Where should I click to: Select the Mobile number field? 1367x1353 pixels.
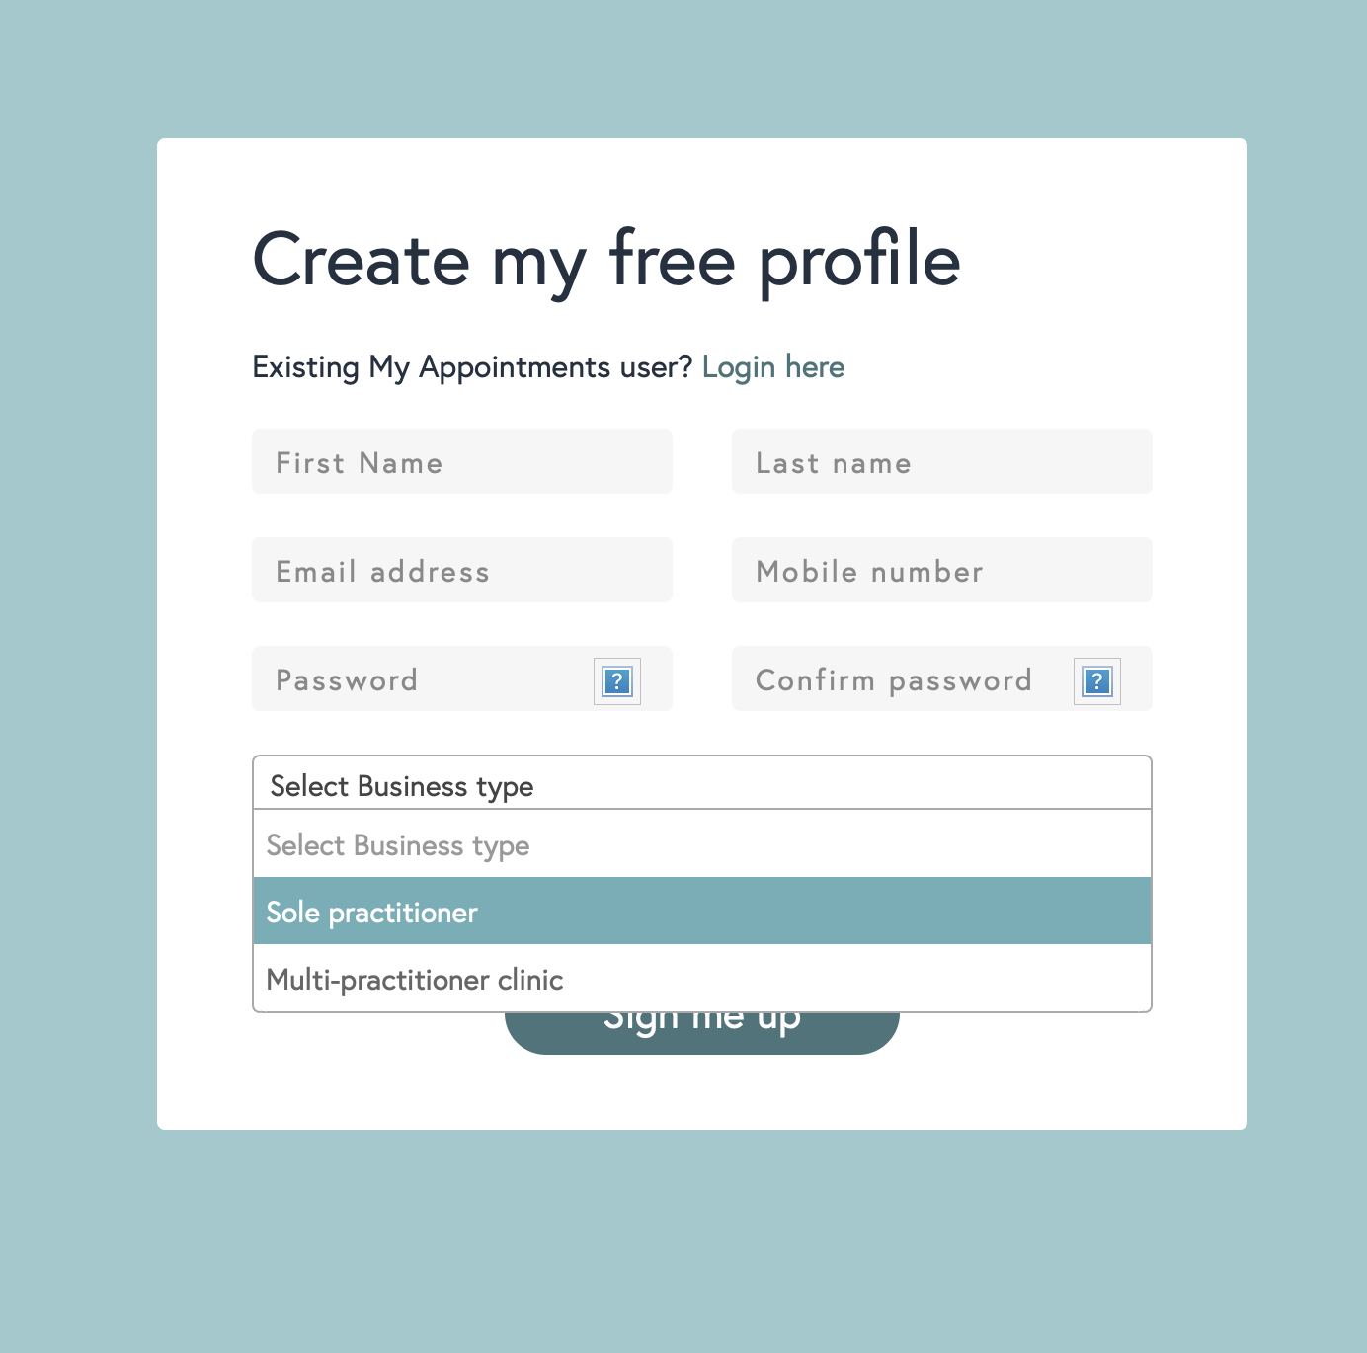[x=941, y=571]
